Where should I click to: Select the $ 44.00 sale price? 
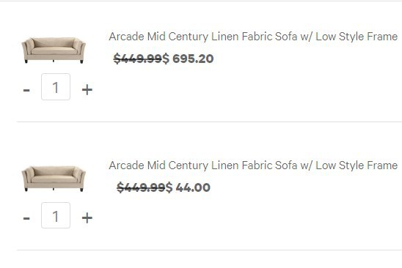[188, 187]
